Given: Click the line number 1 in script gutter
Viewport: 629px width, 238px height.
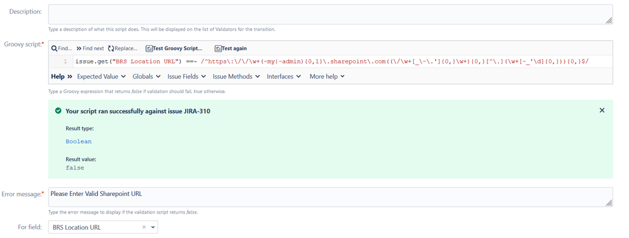Looking at the screenshot, I should pos(65,62).
